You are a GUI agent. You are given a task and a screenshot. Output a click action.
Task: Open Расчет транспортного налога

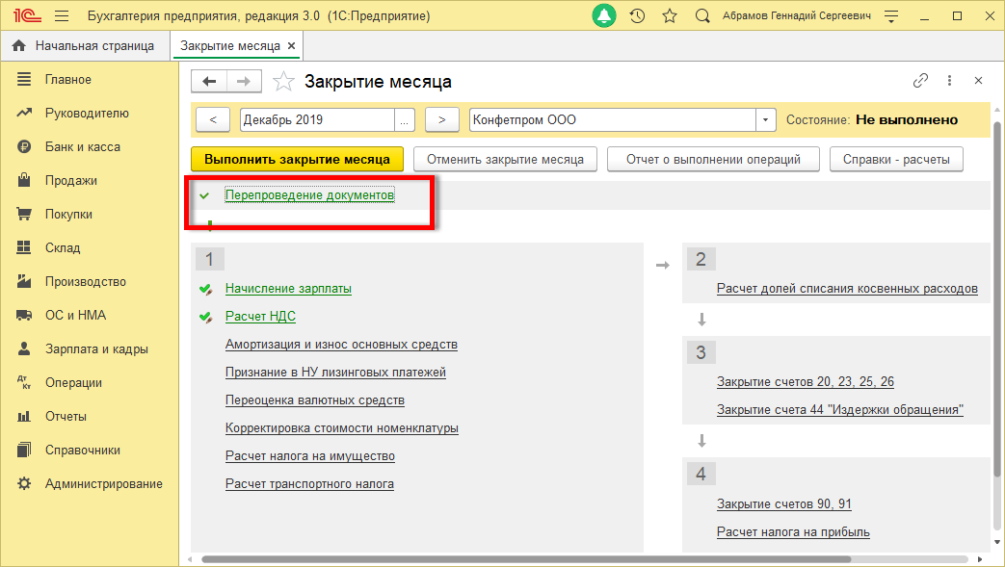pos(309,483)
